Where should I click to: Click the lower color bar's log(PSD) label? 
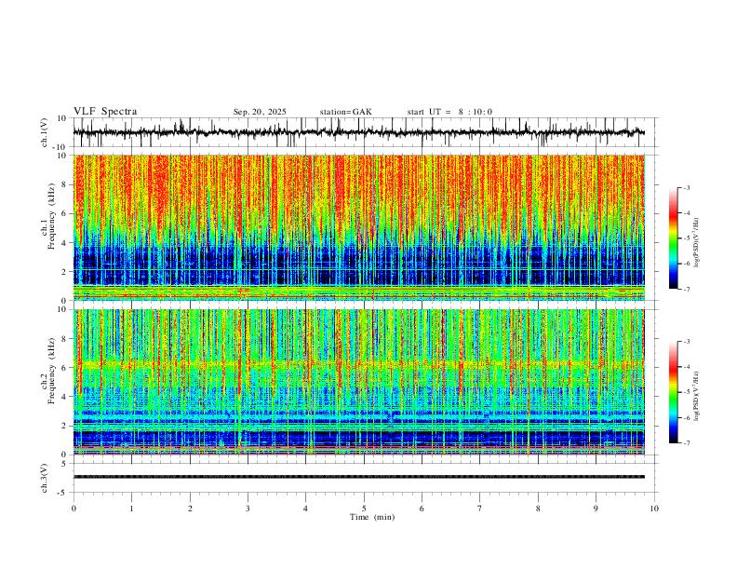697,396
